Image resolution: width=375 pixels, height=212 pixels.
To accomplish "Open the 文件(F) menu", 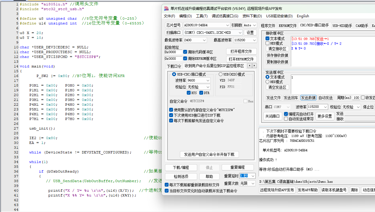I will coord(169,16).
